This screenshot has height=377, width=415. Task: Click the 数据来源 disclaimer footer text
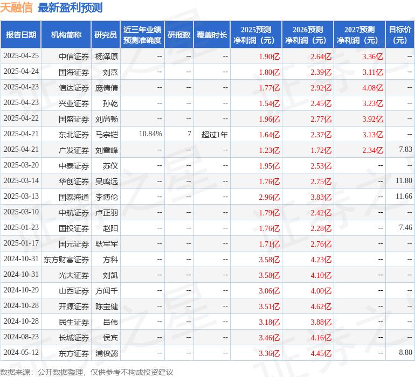coord(87,372)
